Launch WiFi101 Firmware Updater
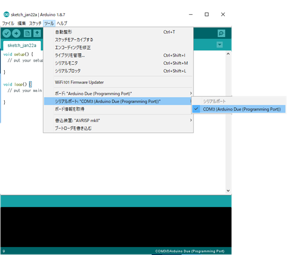 click(x=119, y=82)
